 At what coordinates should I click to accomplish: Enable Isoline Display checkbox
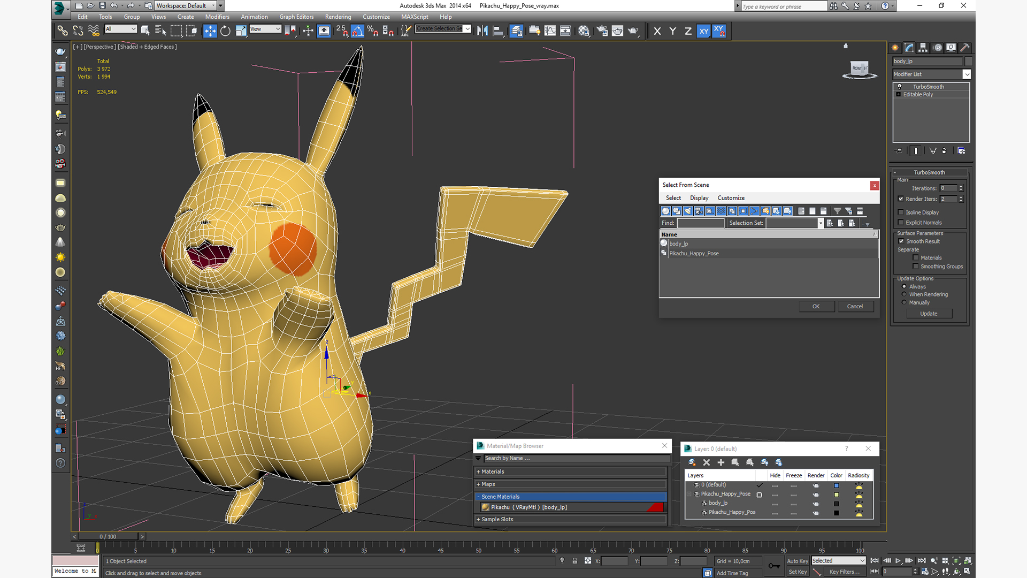coord(901,212)
